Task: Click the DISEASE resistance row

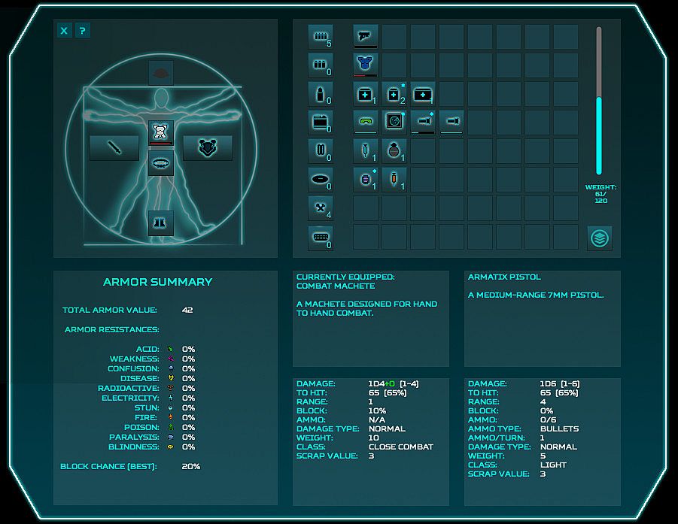Action: click(157, 378)
